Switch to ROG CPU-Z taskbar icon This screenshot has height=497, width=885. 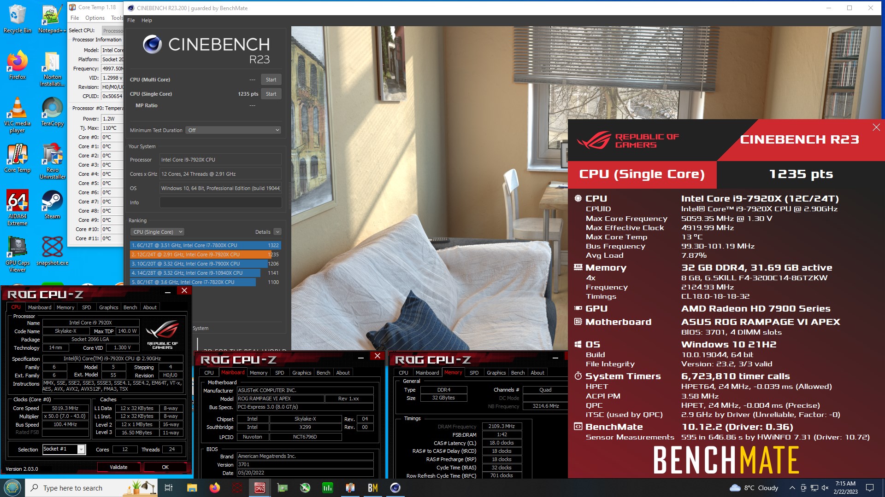click(260, 488)
